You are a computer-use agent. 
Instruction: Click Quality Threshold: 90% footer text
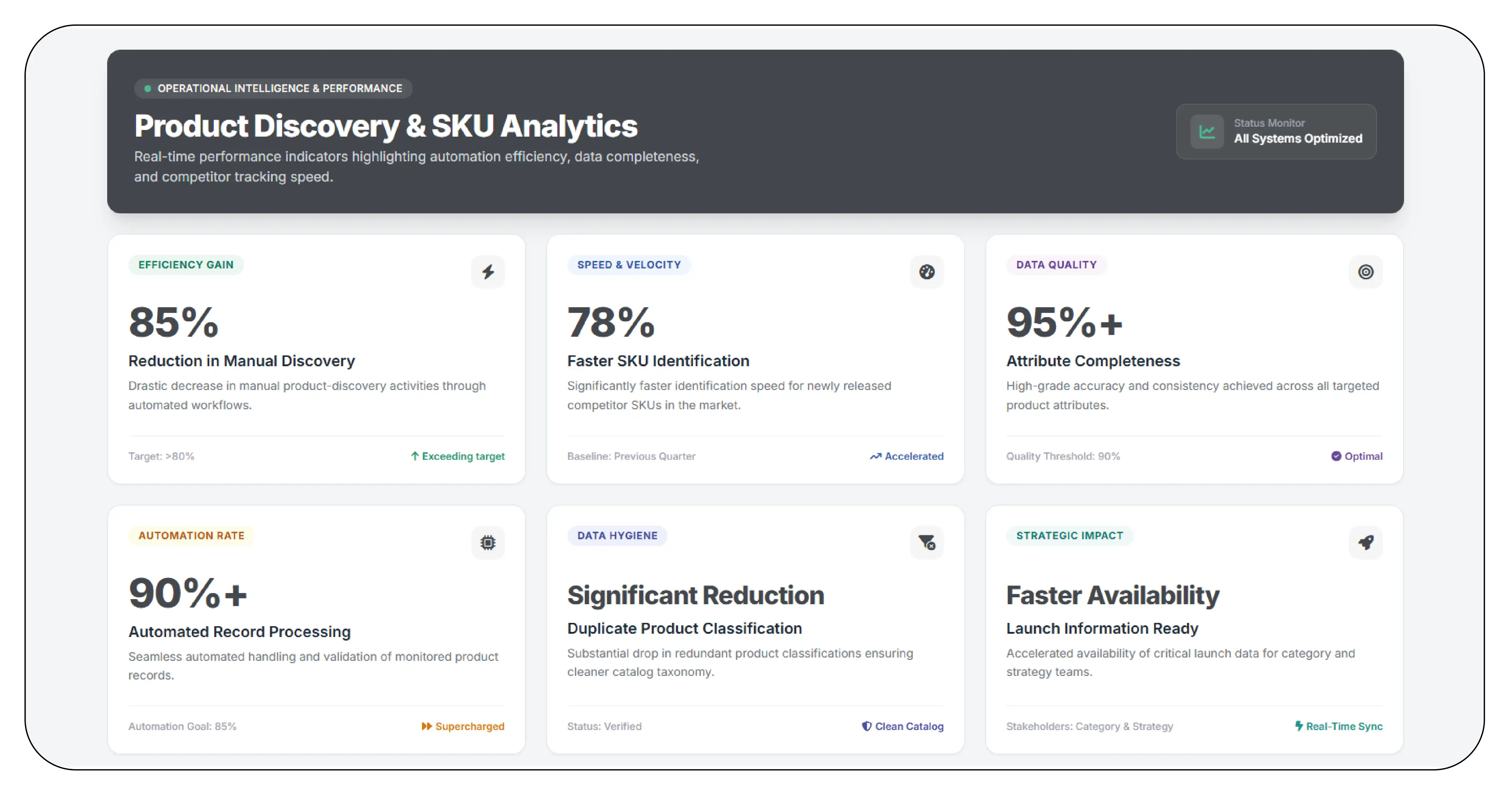(x=1063, y=456)
